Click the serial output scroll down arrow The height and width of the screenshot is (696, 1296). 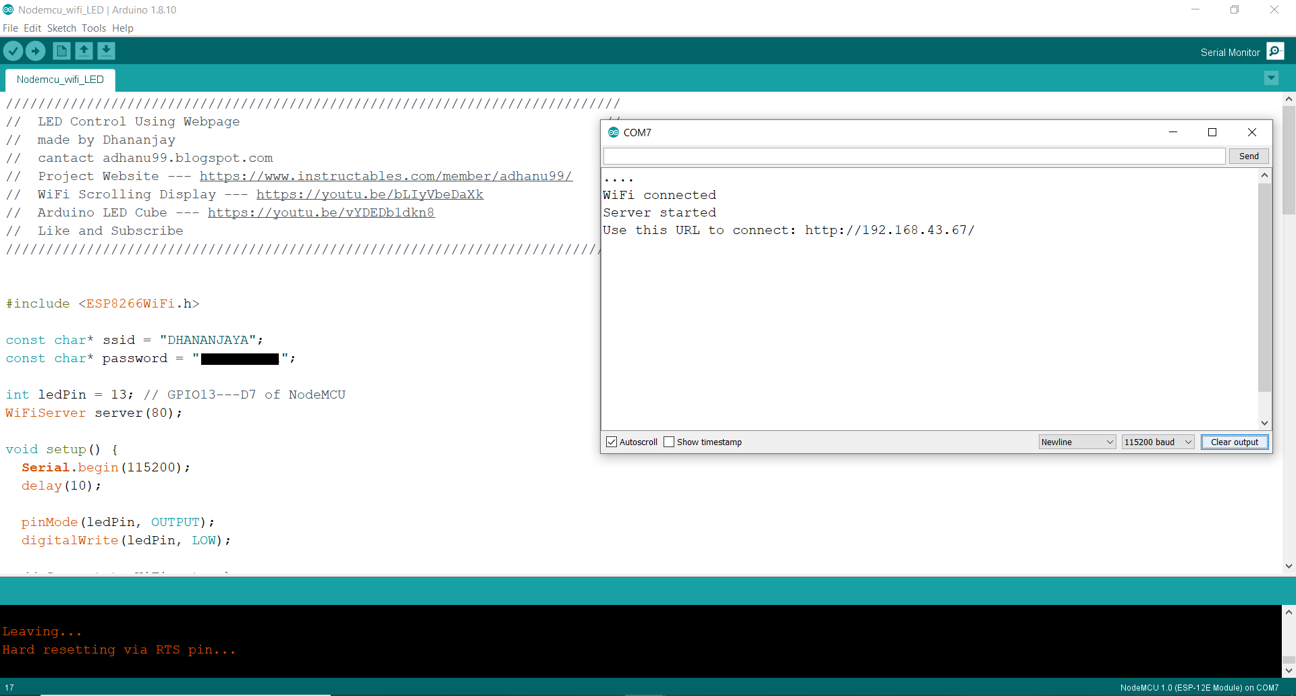tap(1264, 423)
